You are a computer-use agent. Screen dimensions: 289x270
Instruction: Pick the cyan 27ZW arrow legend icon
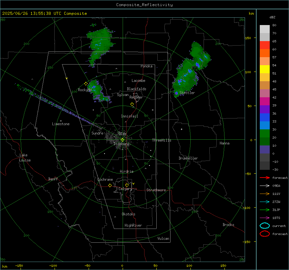pyautogui.click(x=265, y=202)
